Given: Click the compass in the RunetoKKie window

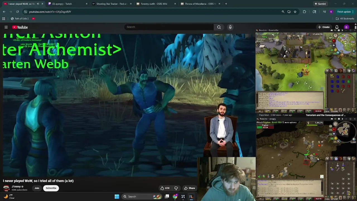Looking at the screenshot, I should [335, 35].
